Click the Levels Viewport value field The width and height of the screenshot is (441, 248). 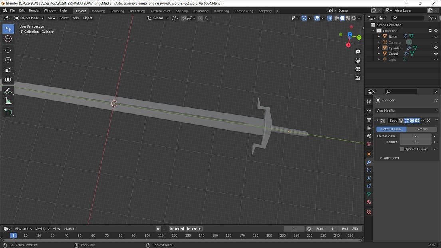point(415,136)
